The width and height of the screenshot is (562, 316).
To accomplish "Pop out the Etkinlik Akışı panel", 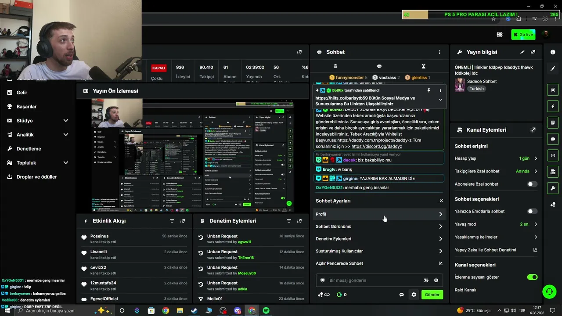I will [x=183, y=221].
